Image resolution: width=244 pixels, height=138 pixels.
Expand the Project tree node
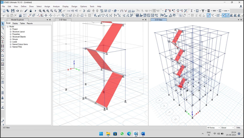click(11, 29)
